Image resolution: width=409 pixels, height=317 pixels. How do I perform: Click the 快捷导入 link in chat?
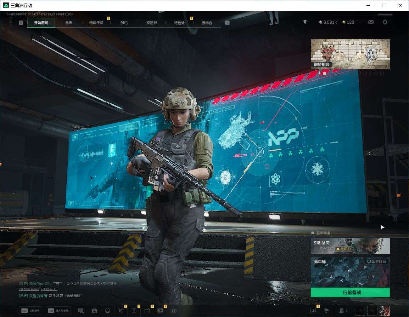click(49, 289)
